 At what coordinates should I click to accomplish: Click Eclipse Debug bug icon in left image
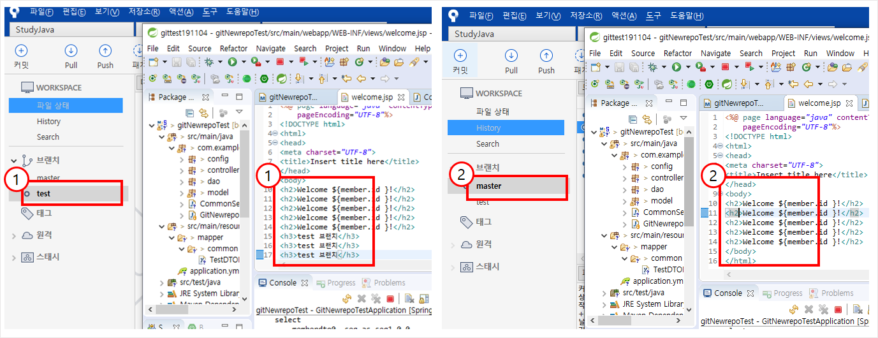point(208,62)
